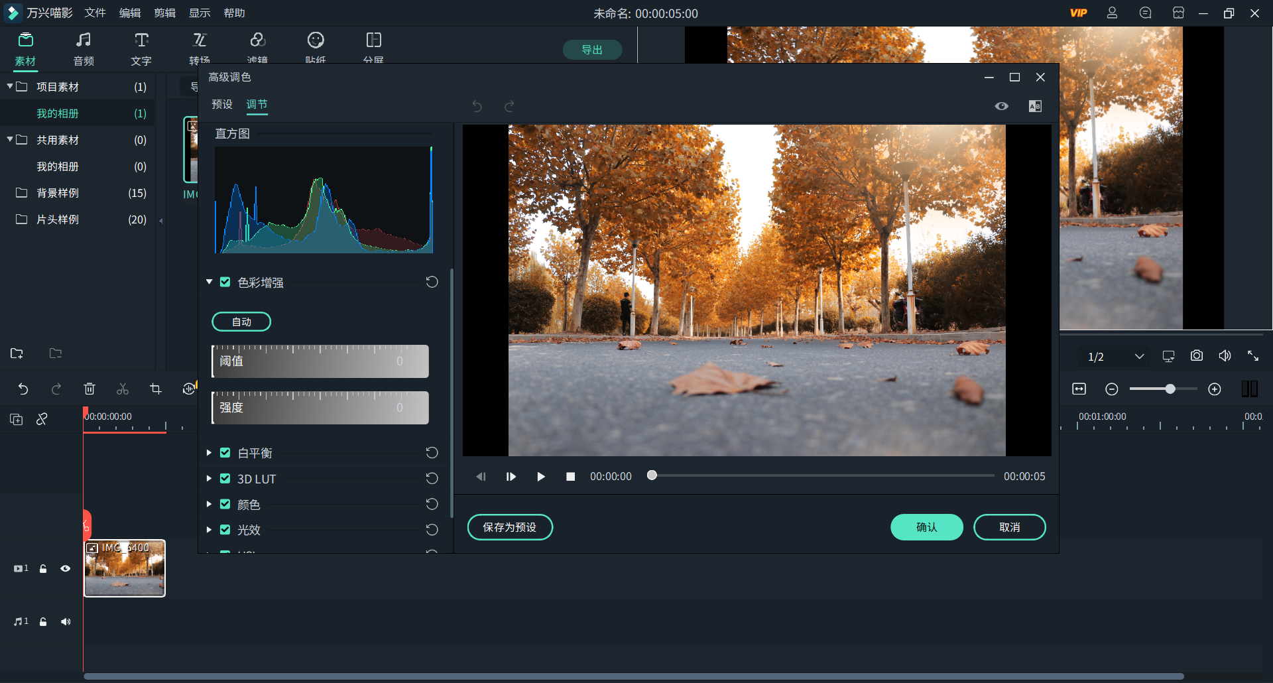Disable the 3D LUT checkbox
Screen dimensions: 1273x683
pyautogui.click(x=225, y=479)
